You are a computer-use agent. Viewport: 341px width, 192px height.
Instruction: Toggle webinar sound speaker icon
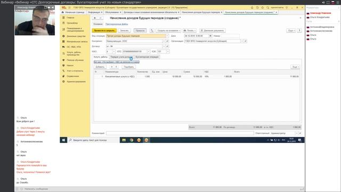[x=323, y=2]
